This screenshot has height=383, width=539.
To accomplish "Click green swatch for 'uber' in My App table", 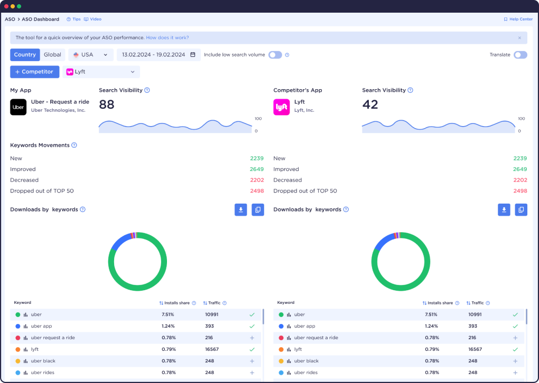I will pyautogui.click(x=18, y=315).
